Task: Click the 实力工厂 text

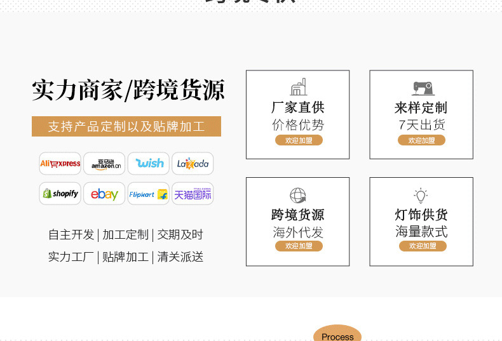Action: (71, 257)
